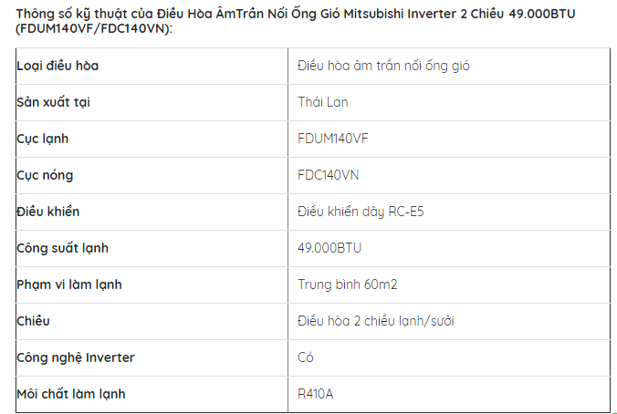Click the "Công nghệ Inverter" label cell

pyautogui.click(x=76, y=357)
